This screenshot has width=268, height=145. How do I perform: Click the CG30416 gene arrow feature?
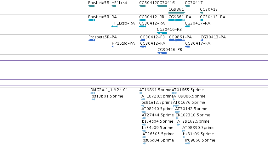point(162,6)
